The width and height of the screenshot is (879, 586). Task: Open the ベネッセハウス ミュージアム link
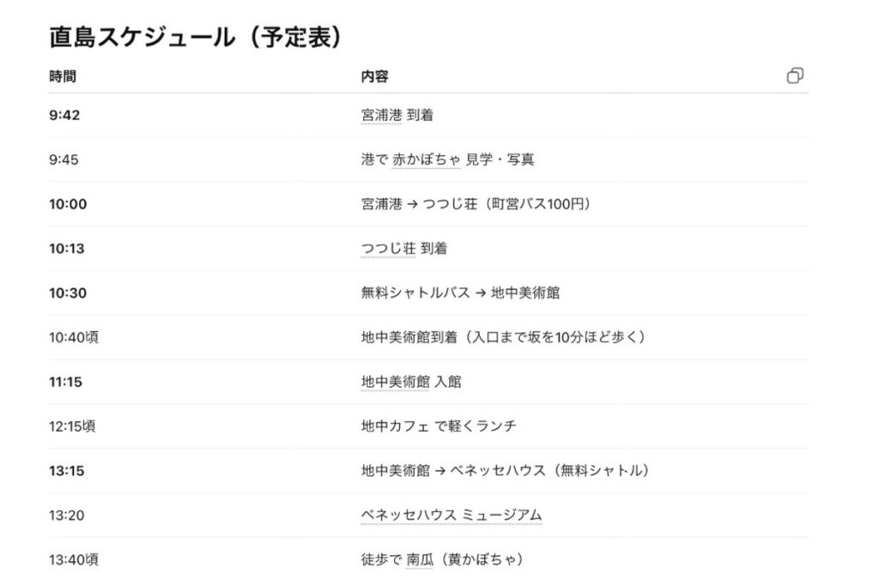tap(452, 516)
